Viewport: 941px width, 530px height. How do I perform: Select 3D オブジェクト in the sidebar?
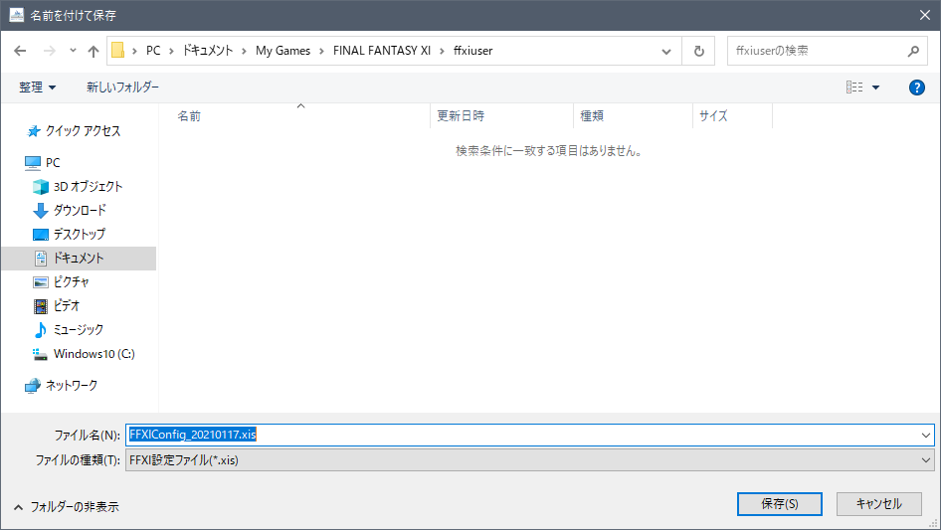click(x=88, y=186)
